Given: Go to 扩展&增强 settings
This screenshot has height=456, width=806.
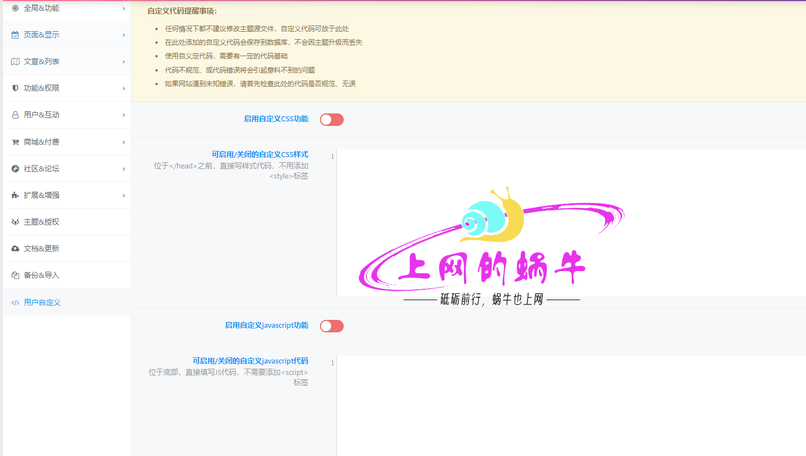Looking at the screenshot, I should coord(67,195).
